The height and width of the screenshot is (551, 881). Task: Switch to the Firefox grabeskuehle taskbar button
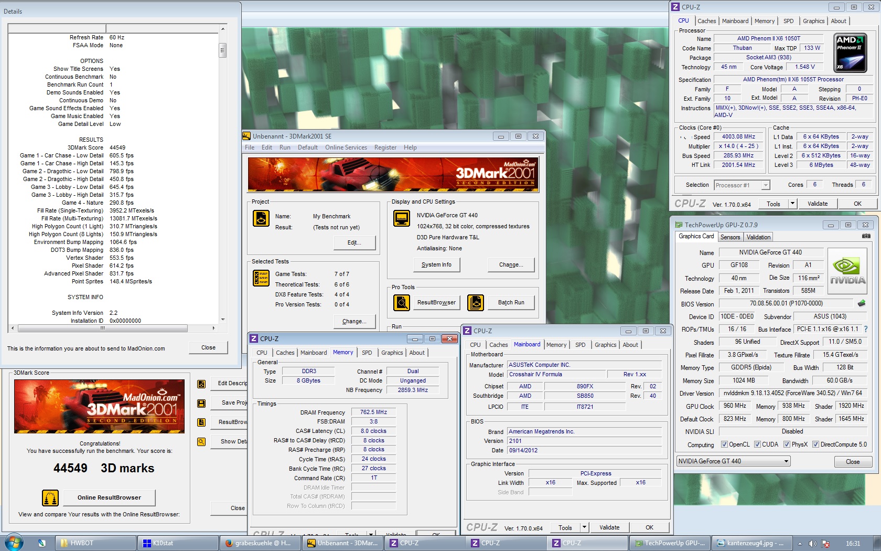coord(260,543)
